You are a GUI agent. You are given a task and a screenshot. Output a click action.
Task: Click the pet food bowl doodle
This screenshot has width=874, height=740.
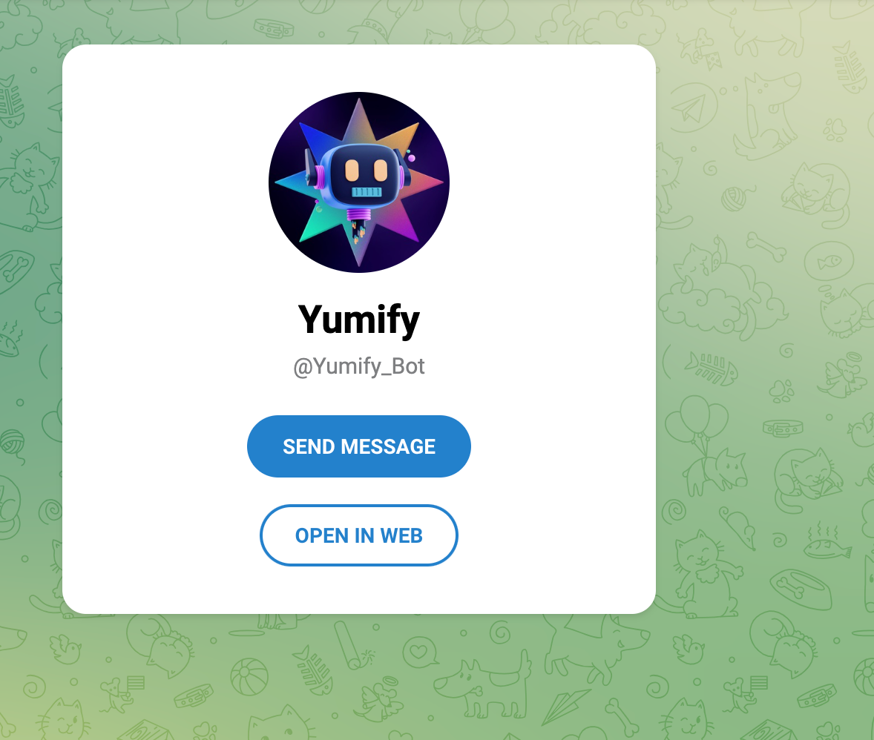coord(801,589)
